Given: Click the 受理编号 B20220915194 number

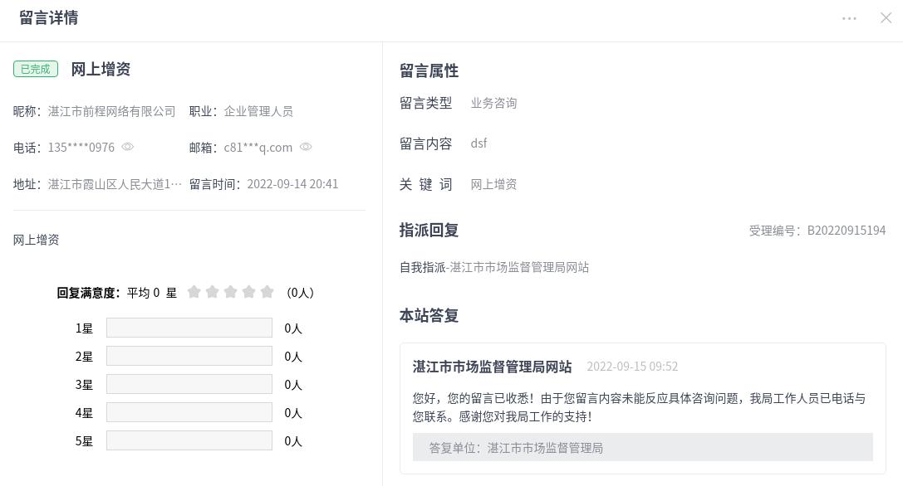Looking at the screenshot, I should click(x=846, y=231).
